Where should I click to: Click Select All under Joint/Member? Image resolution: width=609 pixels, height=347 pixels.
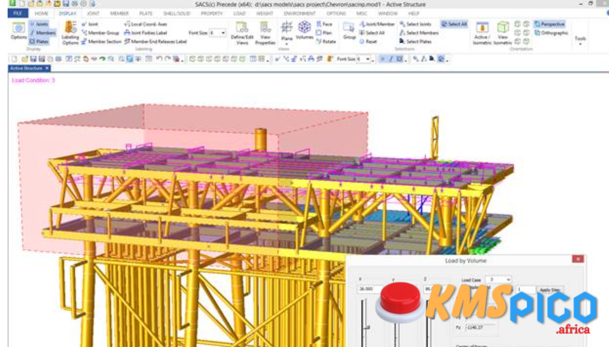click(372, 33)
